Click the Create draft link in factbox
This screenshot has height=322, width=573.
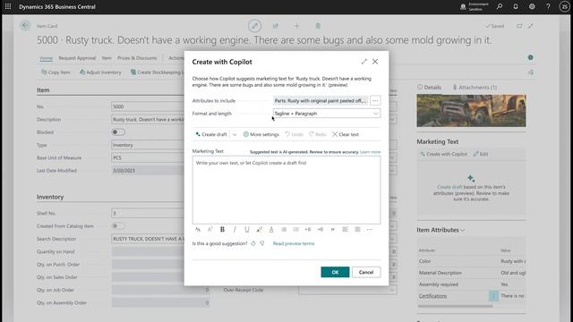pyautogui.click(x=449, y=187)
